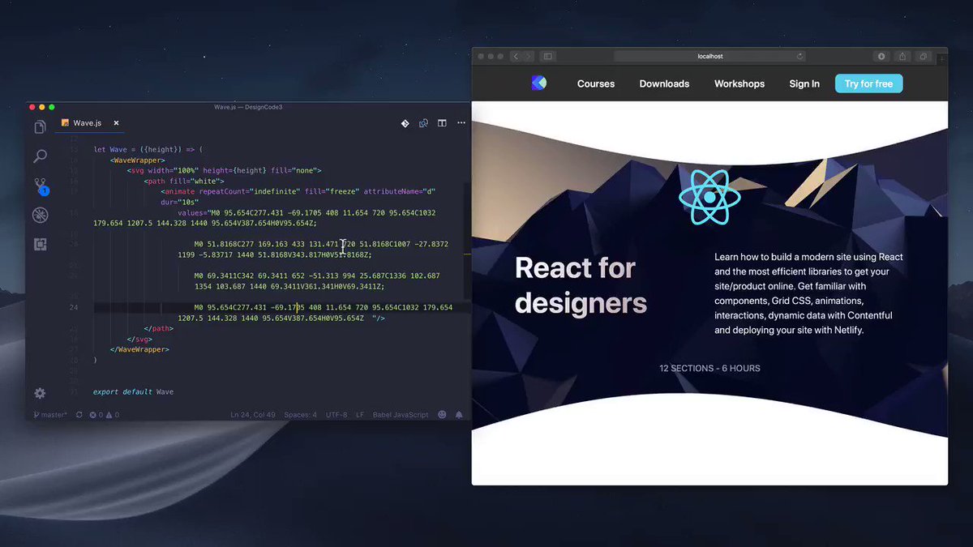
Task: Open the Workshops link on the website
Action: 739,83
